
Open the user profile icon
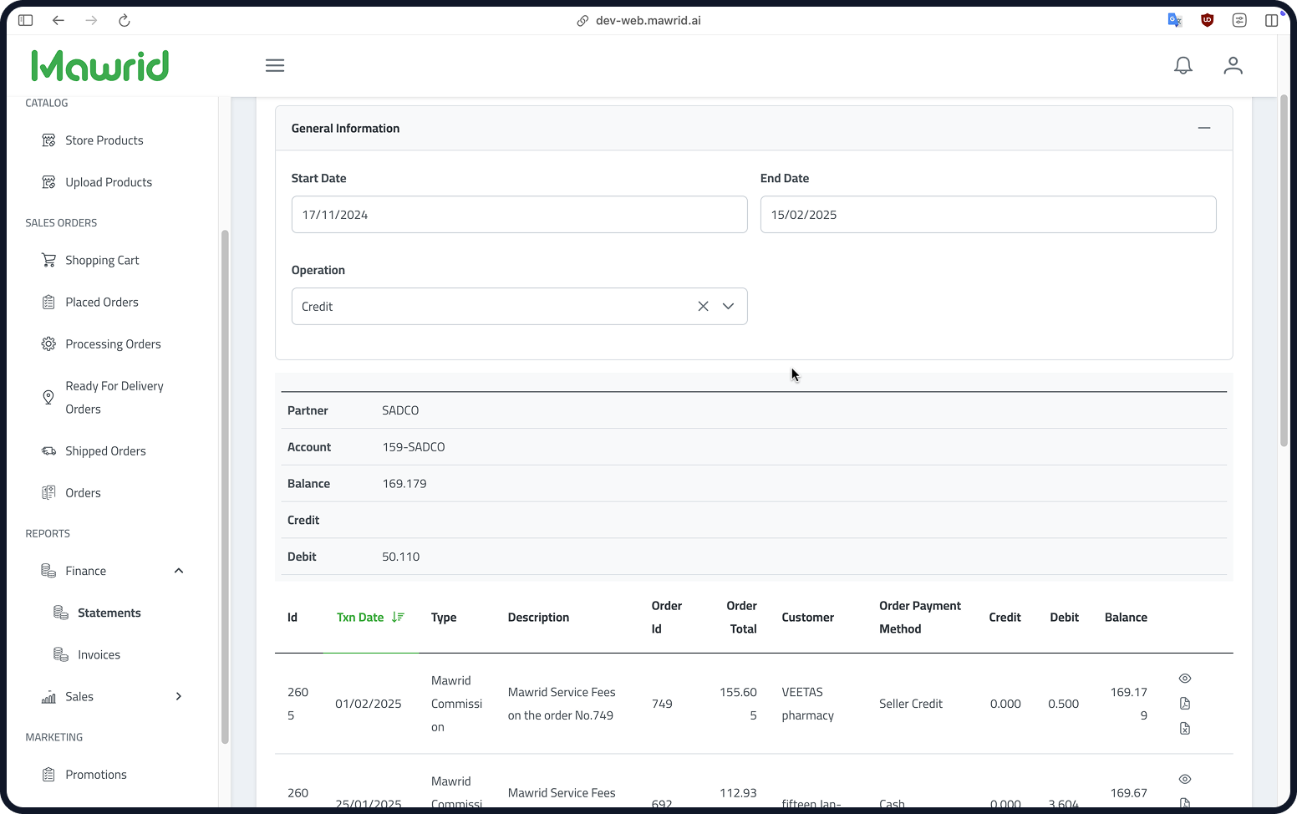click(1233, 65)
